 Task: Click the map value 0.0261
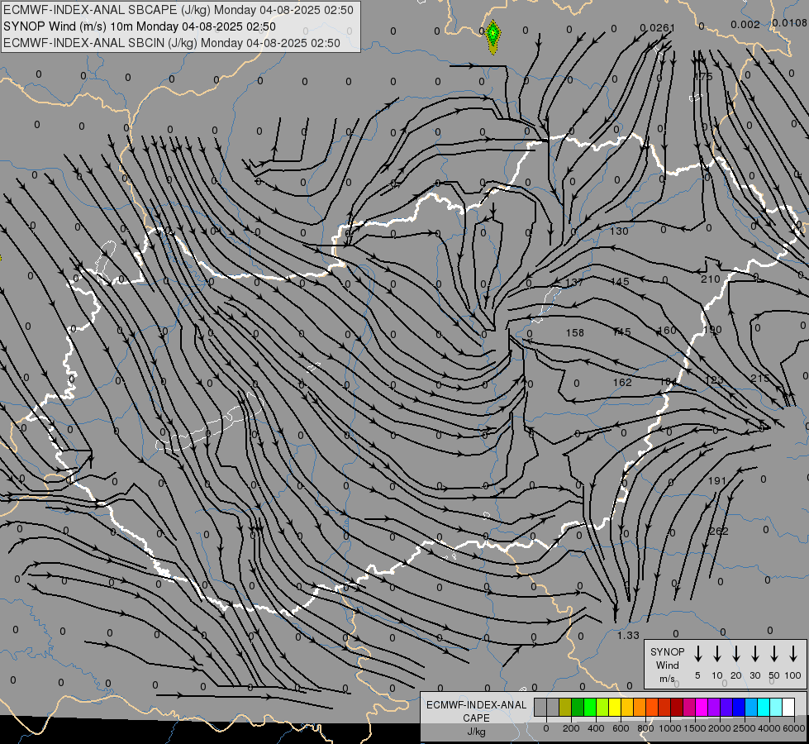pos(657,27)
